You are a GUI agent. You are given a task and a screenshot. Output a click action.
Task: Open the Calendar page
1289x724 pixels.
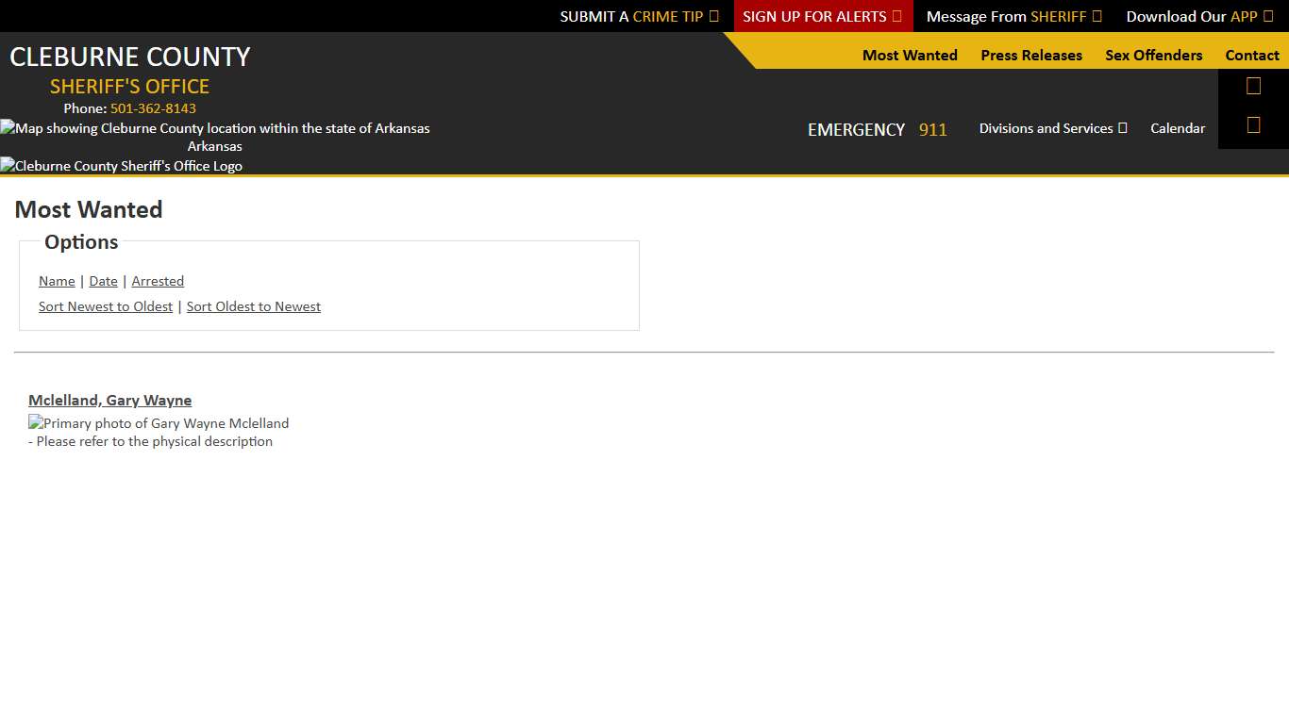[x=1177, y=128]
